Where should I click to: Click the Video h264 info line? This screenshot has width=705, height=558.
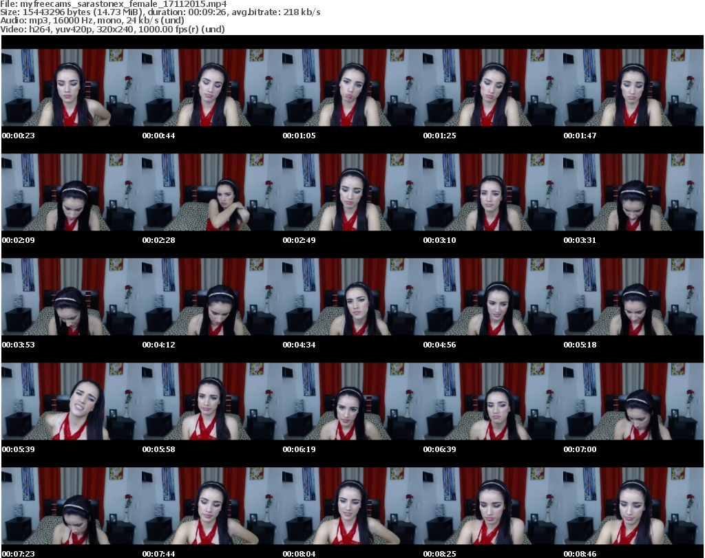112,29
